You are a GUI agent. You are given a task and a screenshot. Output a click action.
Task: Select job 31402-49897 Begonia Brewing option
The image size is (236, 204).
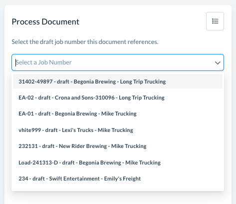(x=118, y=81)
